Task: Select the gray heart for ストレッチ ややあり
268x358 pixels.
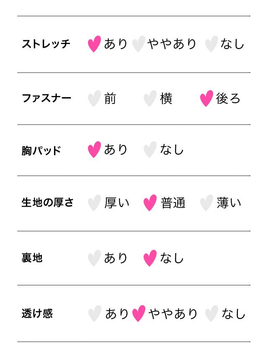Action: pyautogui.click(x=138, y=44)
